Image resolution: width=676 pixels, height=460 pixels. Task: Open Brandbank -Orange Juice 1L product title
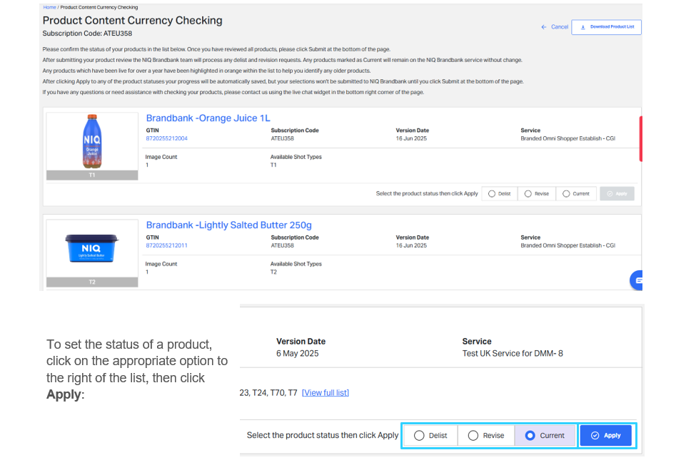coord(208,118)
